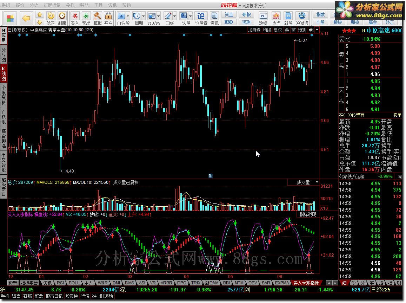
Task: Click the colorful home grid icon
Action: 11,18
